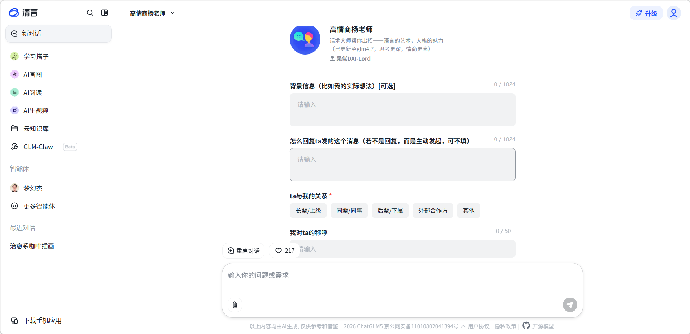The width and height of the screenshot is (690, 334).
Task: Focus the 背景信息 input field
Action: 402,110
